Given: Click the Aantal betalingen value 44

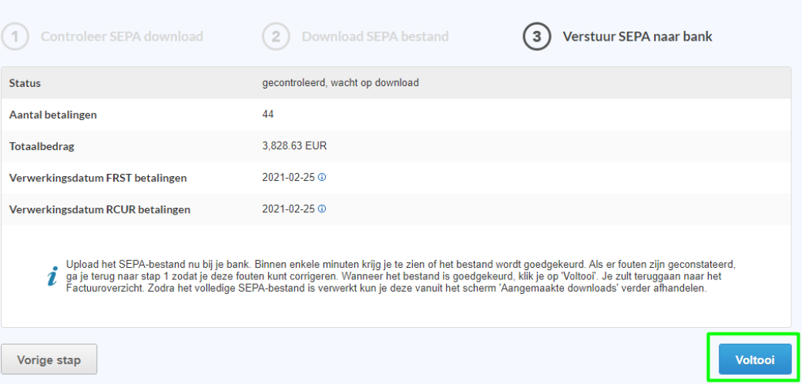Looking at the screenshot, I should coord(268,114).
